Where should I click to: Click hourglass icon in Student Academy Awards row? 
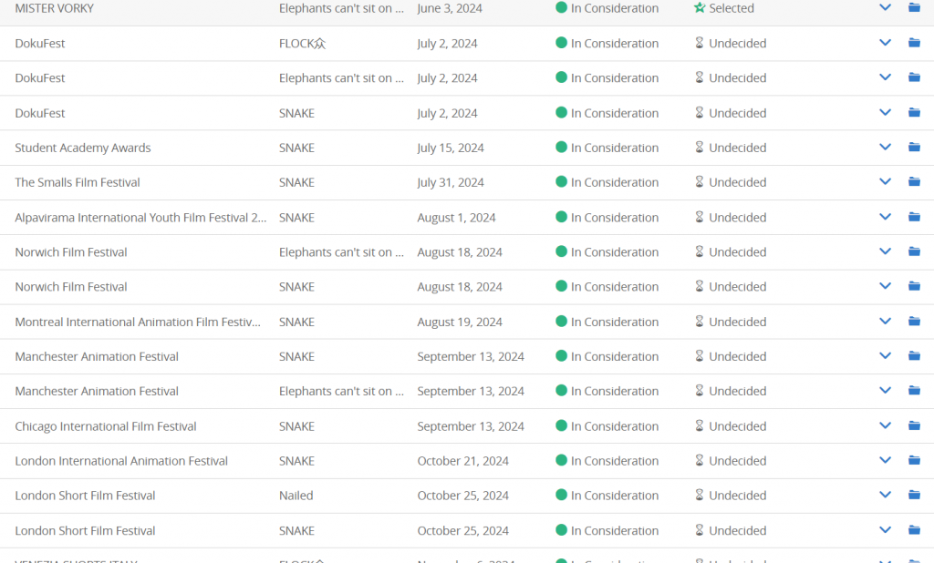(700, 147)
